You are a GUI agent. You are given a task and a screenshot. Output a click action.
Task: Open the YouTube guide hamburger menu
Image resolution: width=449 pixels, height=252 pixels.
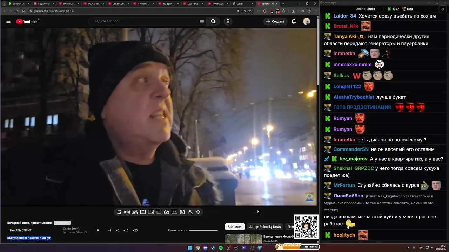coord(8,21)
